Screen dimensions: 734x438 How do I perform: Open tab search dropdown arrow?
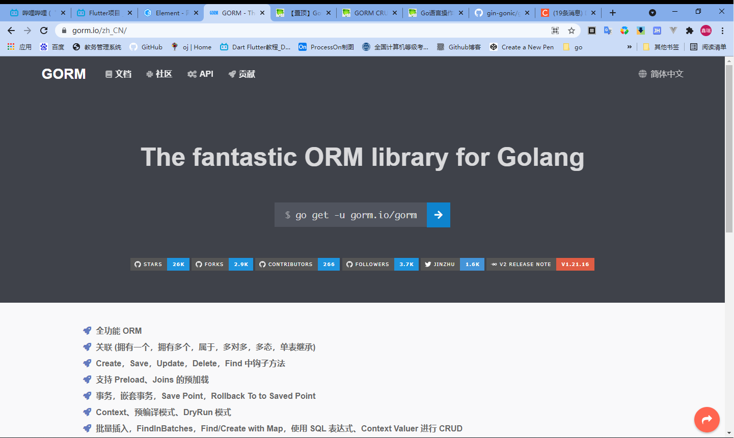tap(653, 13)
